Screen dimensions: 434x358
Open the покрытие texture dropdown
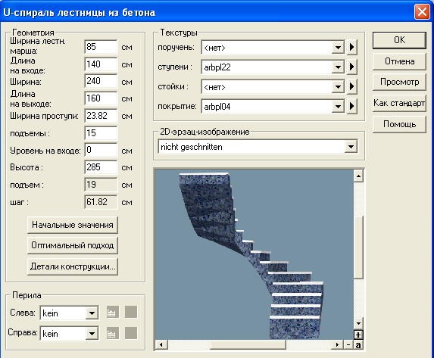point(338,106)
